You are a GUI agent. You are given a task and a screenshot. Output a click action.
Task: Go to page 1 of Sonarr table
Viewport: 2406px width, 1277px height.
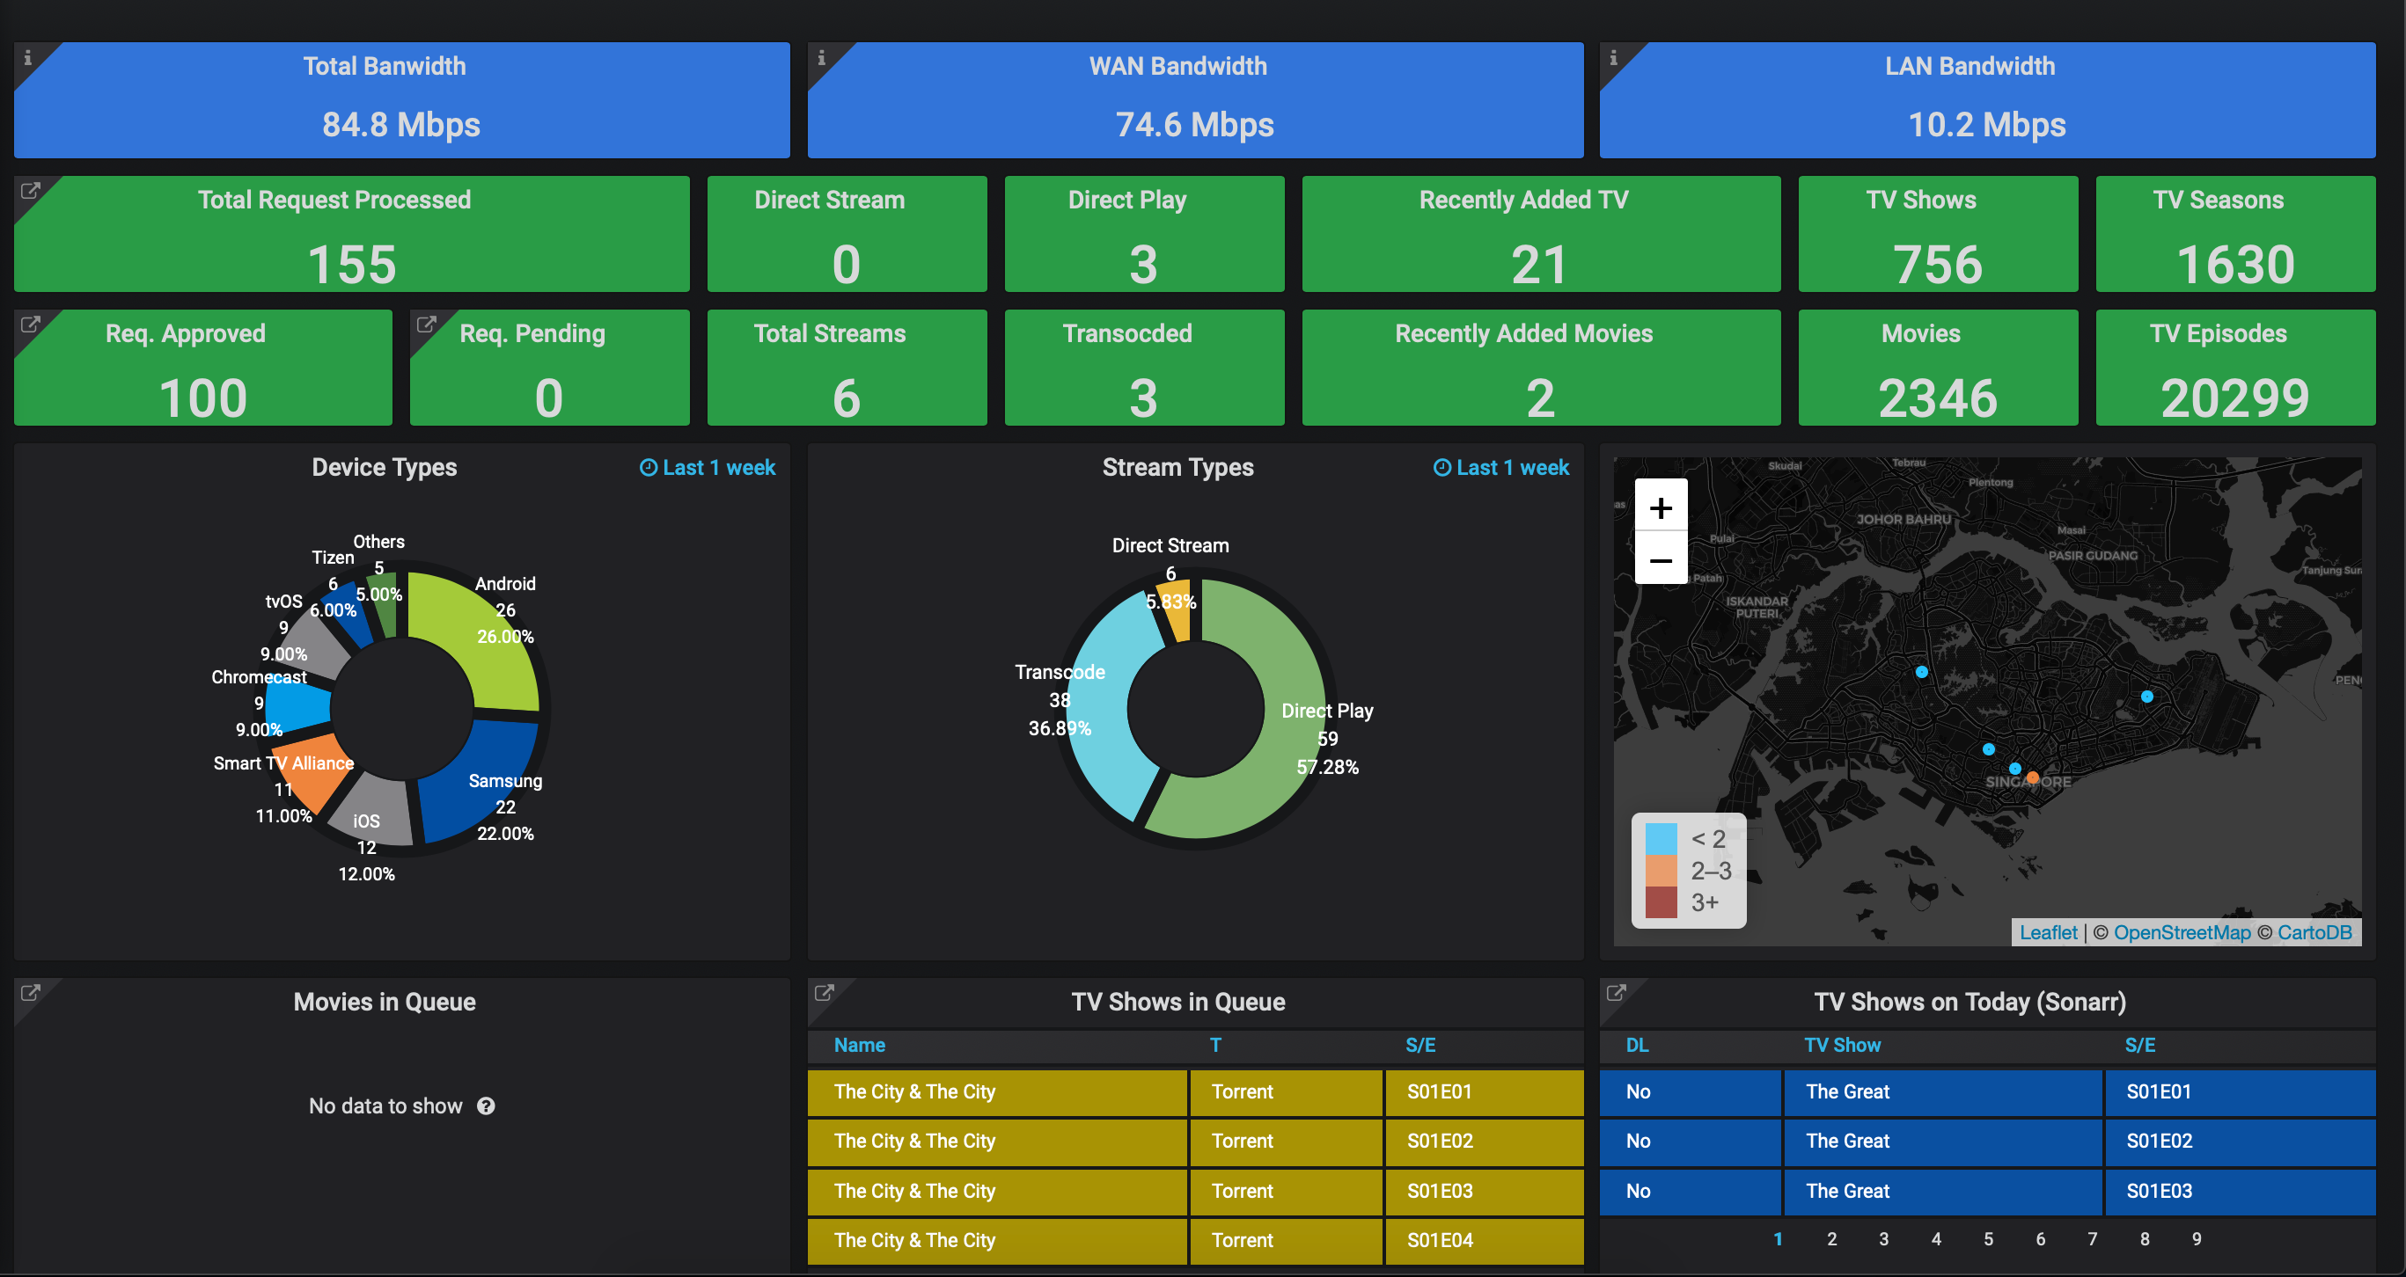pyautogui.click(x=1779, y=1238)
